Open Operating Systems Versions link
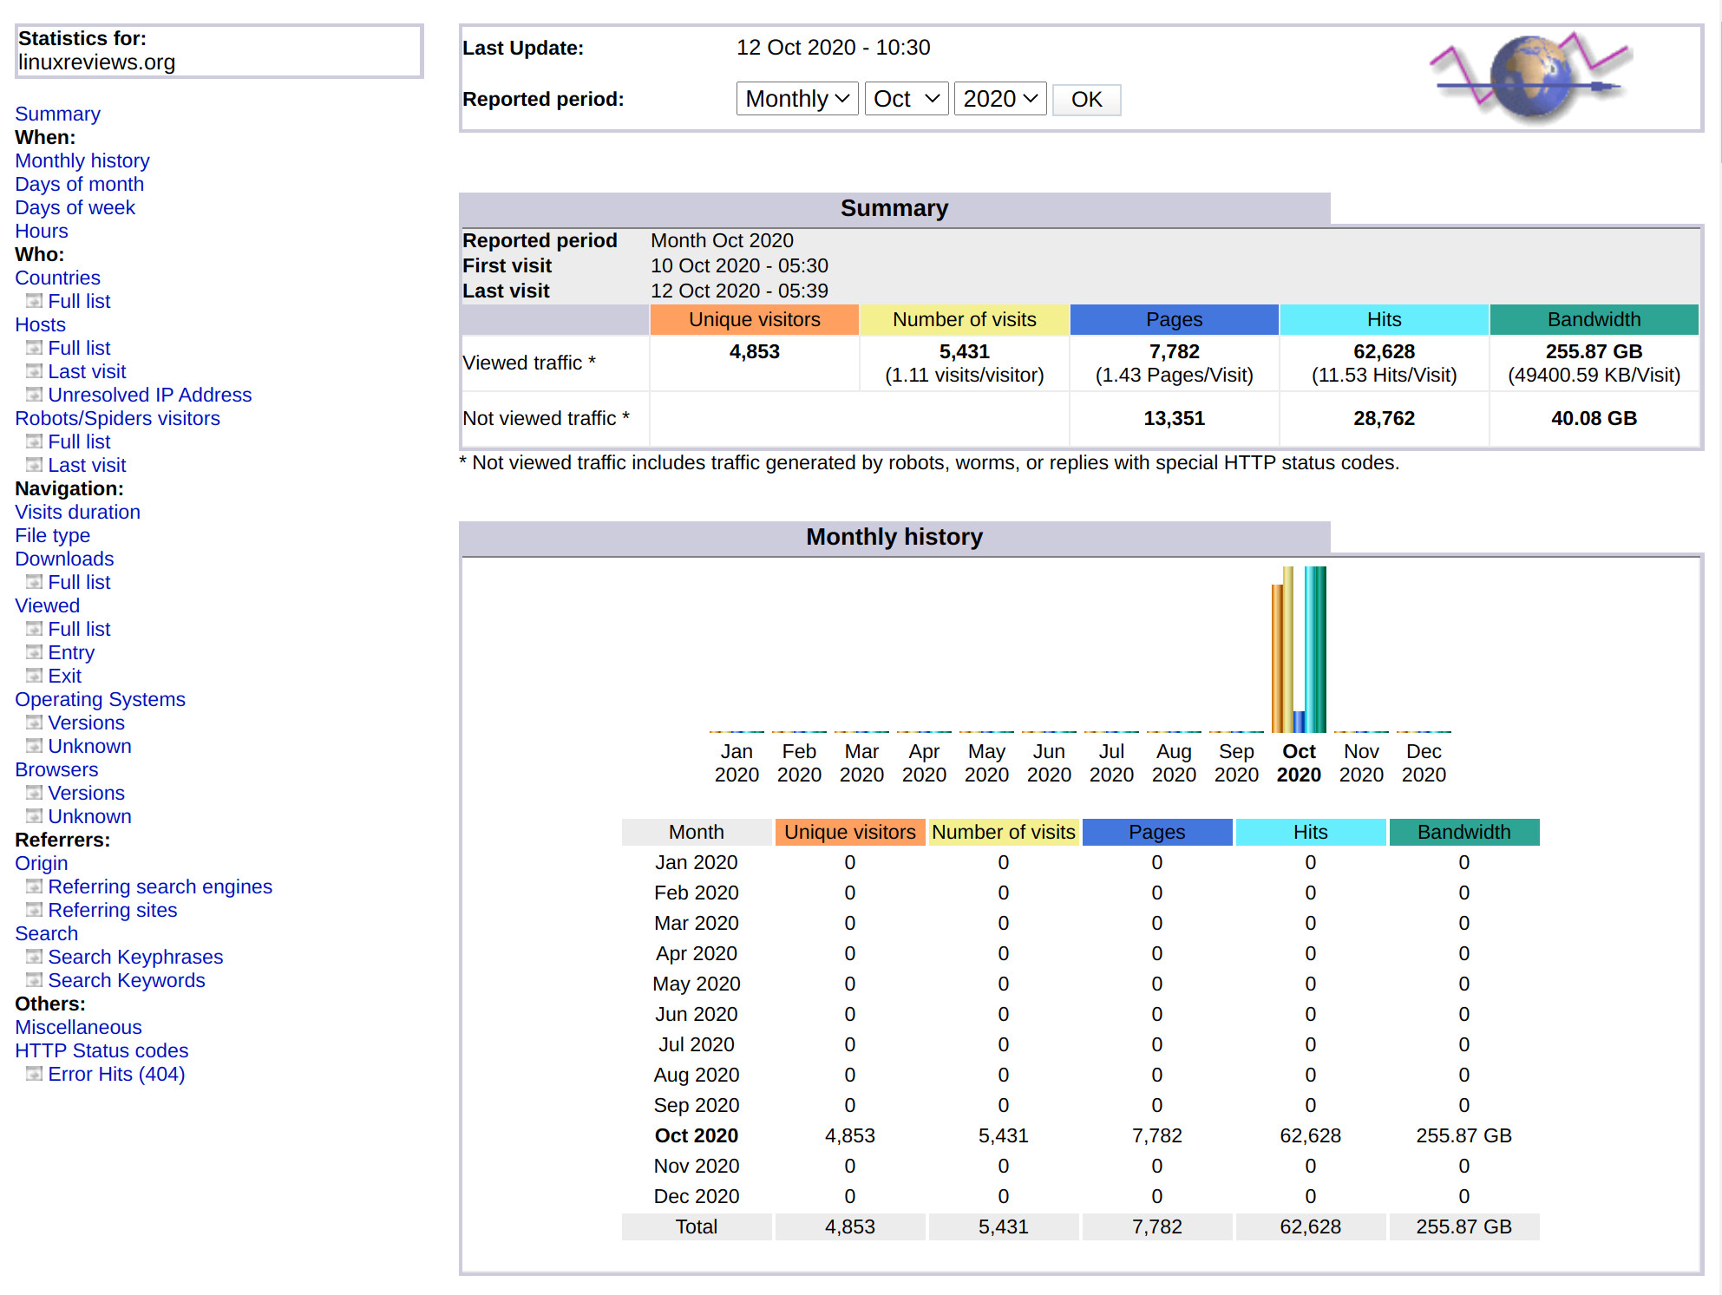 (86, 723)
